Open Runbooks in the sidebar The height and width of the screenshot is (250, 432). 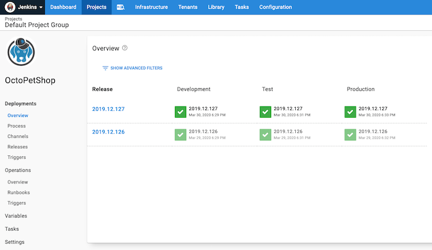pos(18,193)
